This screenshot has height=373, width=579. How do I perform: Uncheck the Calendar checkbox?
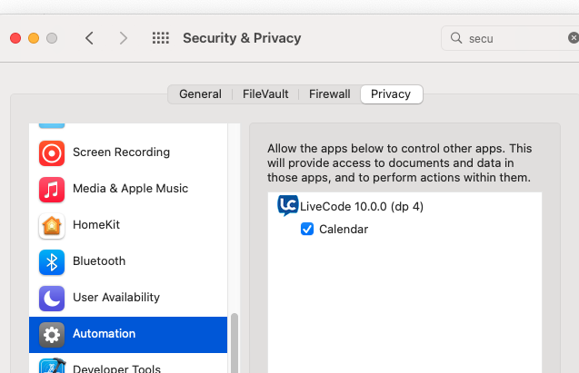307,230
